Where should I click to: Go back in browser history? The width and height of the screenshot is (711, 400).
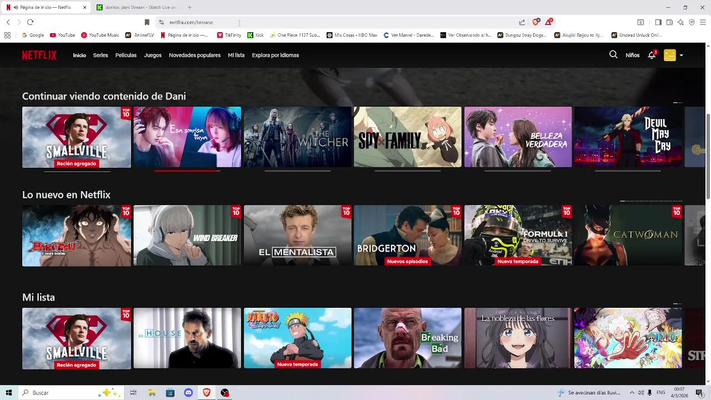(x=8, y=22)
